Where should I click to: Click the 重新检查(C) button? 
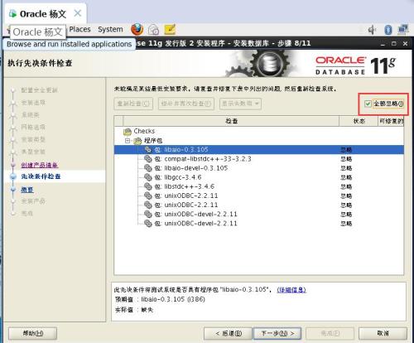point(133,104)
